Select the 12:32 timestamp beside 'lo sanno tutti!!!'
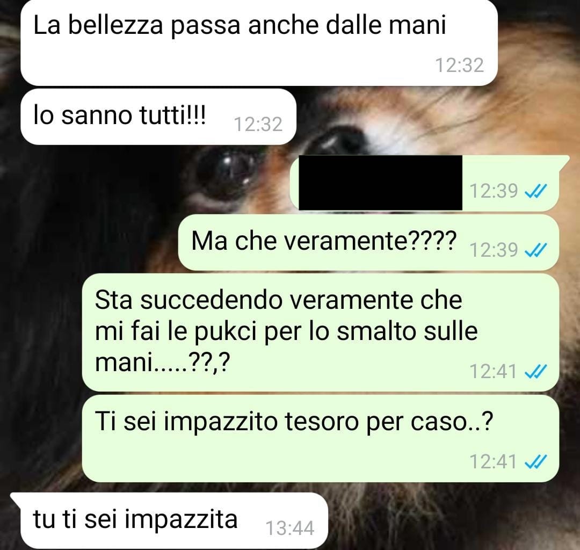 (258, 124)
